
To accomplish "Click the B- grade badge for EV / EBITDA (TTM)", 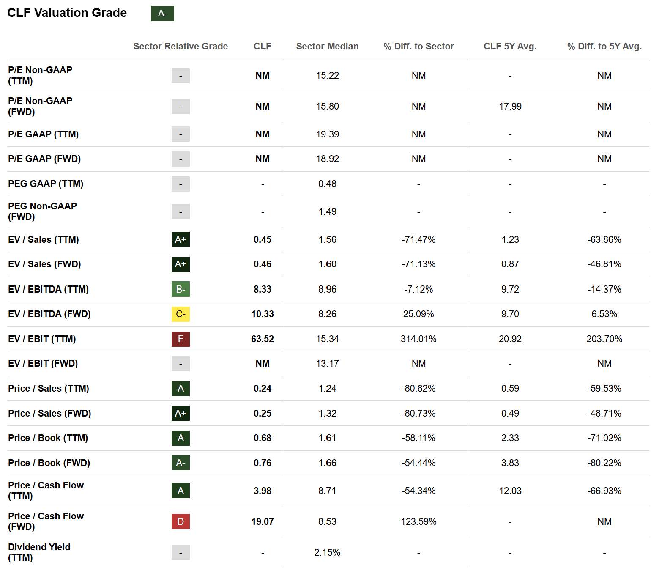I will coord(181,289).
